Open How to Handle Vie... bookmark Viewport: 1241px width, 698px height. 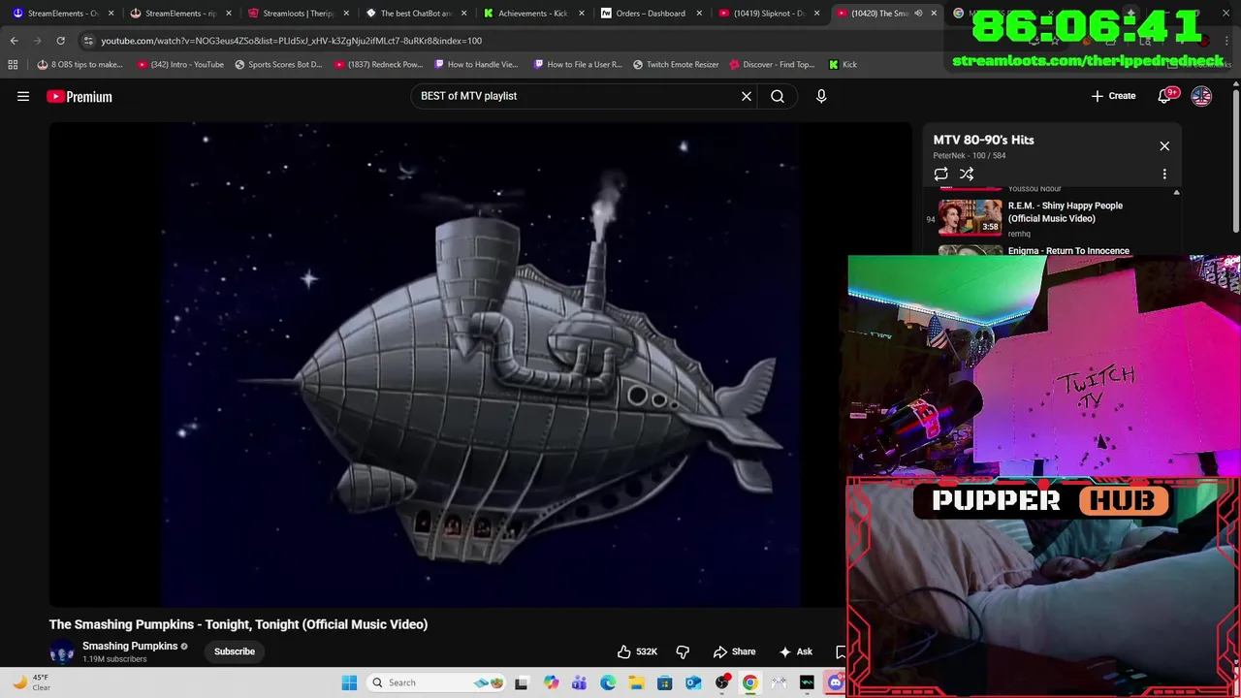[x=476, y=65]
